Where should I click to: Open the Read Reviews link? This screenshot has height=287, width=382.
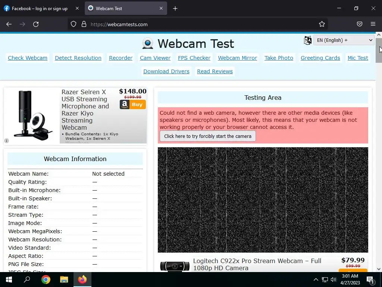[x=215, y=71]
